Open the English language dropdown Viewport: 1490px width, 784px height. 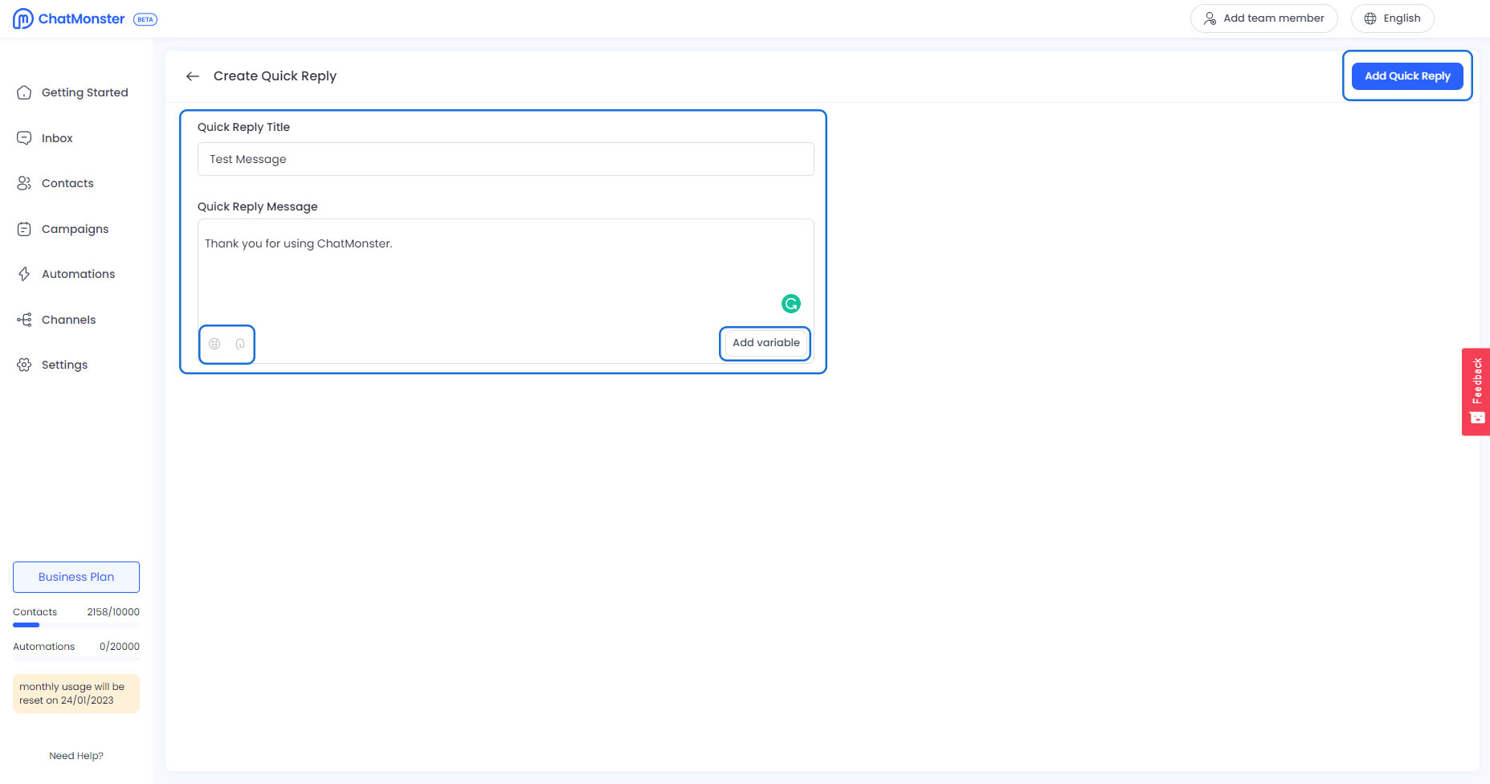pyautogui.click(x=1392, y=18)
